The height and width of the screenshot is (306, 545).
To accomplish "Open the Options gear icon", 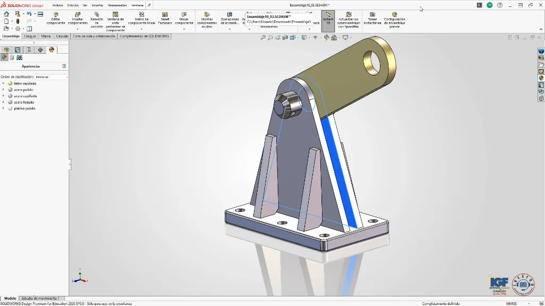I will click(x=18, y=29).
